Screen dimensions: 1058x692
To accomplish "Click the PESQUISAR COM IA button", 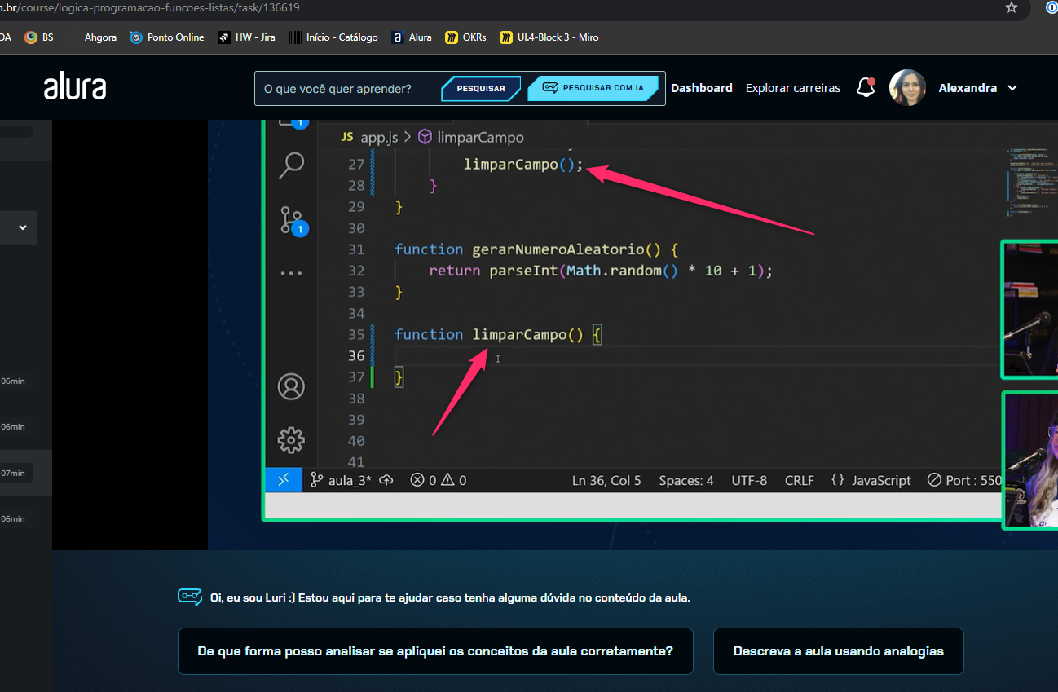I will [x=593, y=88].
